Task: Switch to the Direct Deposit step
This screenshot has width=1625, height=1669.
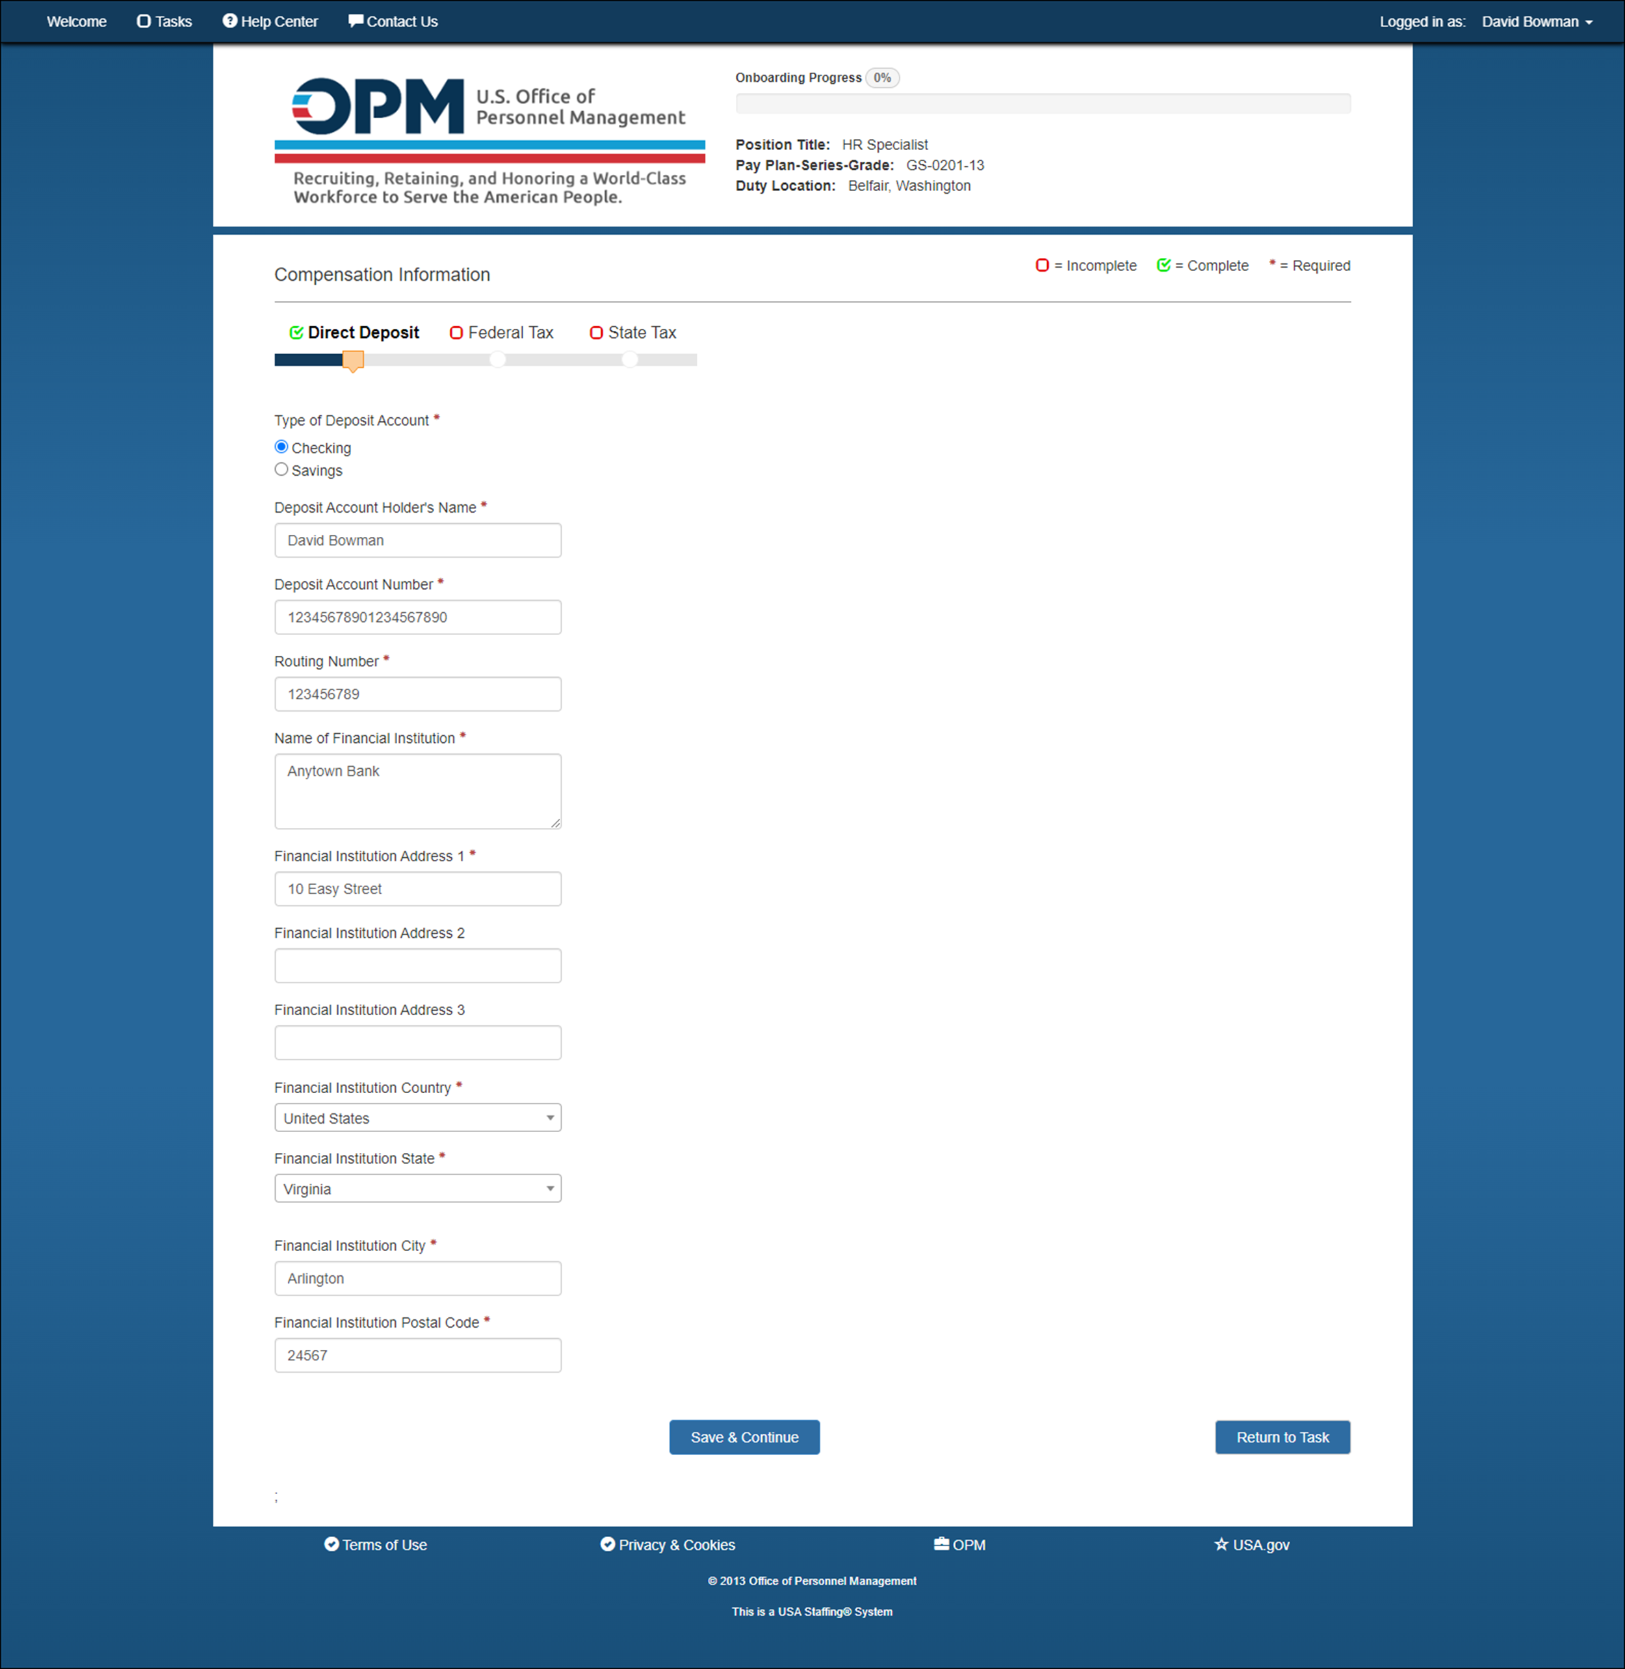Action: pyautogui.click(x=354, y=333)
